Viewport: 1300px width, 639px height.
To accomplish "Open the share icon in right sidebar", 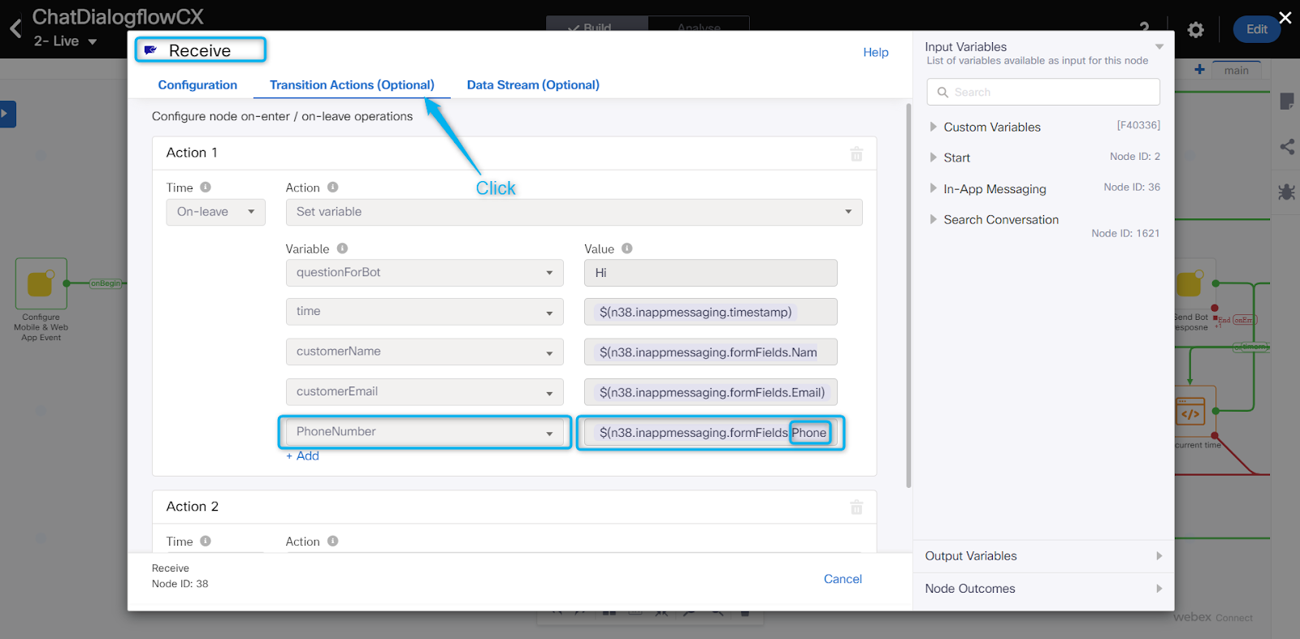I will 1287,147.
